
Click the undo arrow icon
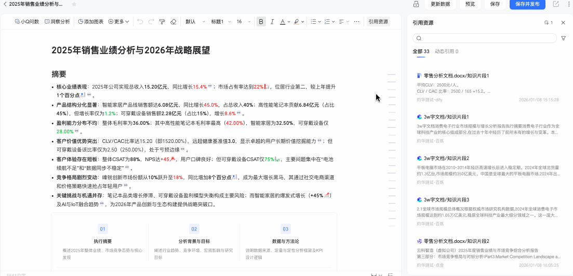pos(140,22)
